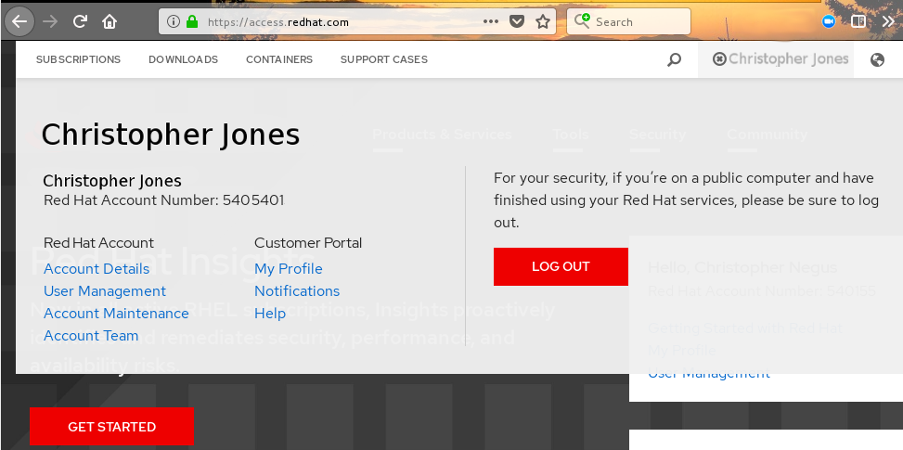Viewport: 903px width, 450px height.
Task: Open the globe language selector
Action: tap(878, 59)
